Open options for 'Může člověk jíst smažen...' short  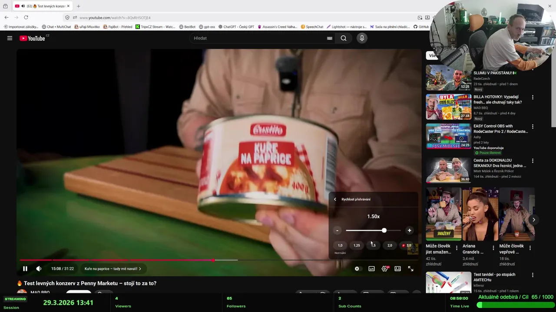click(x=457, y=248)
